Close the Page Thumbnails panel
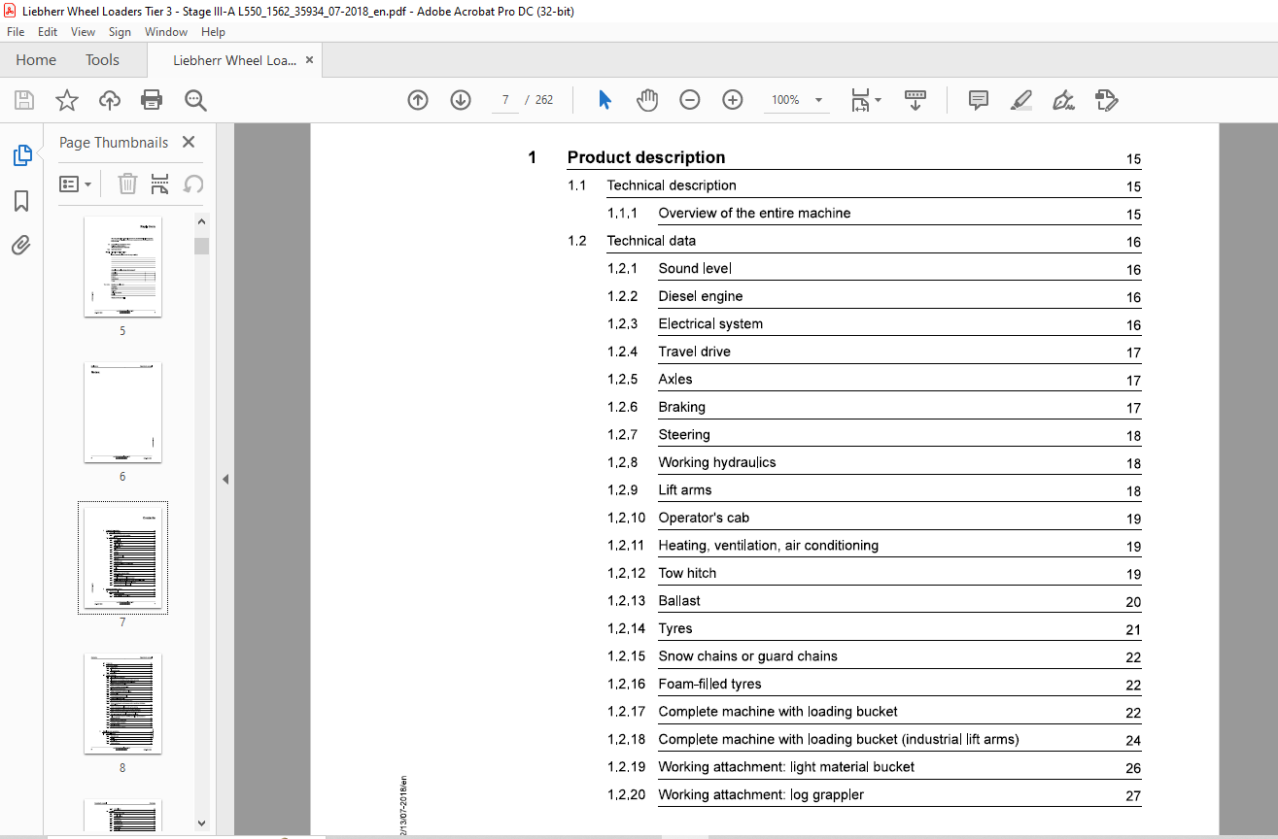1278x839 pixels. 189,142
